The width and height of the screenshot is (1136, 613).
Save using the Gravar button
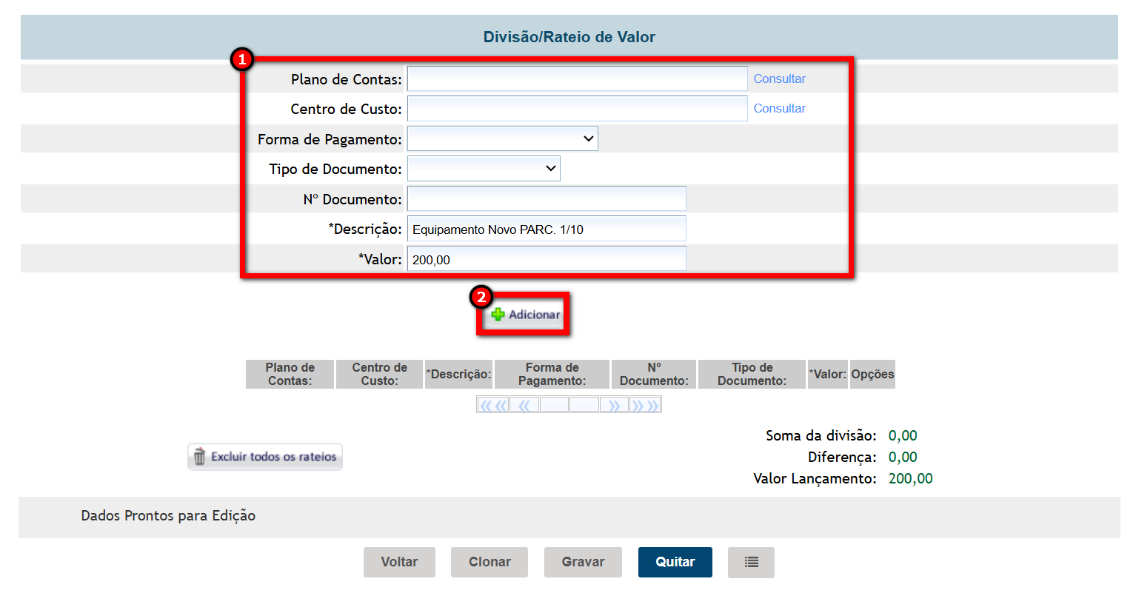tap(583, 562)
